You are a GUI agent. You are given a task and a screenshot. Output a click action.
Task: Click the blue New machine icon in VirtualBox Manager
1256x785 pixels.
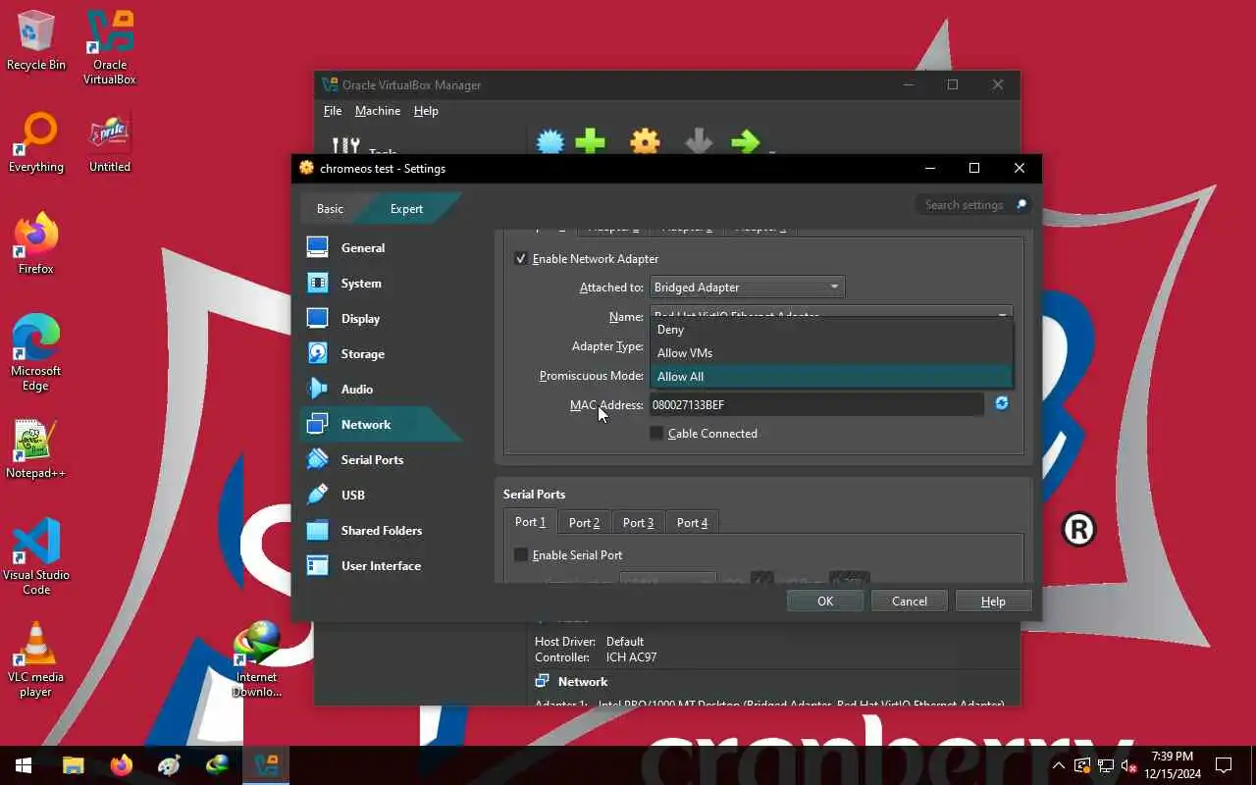pyautogui.click(x=550, y=143)
